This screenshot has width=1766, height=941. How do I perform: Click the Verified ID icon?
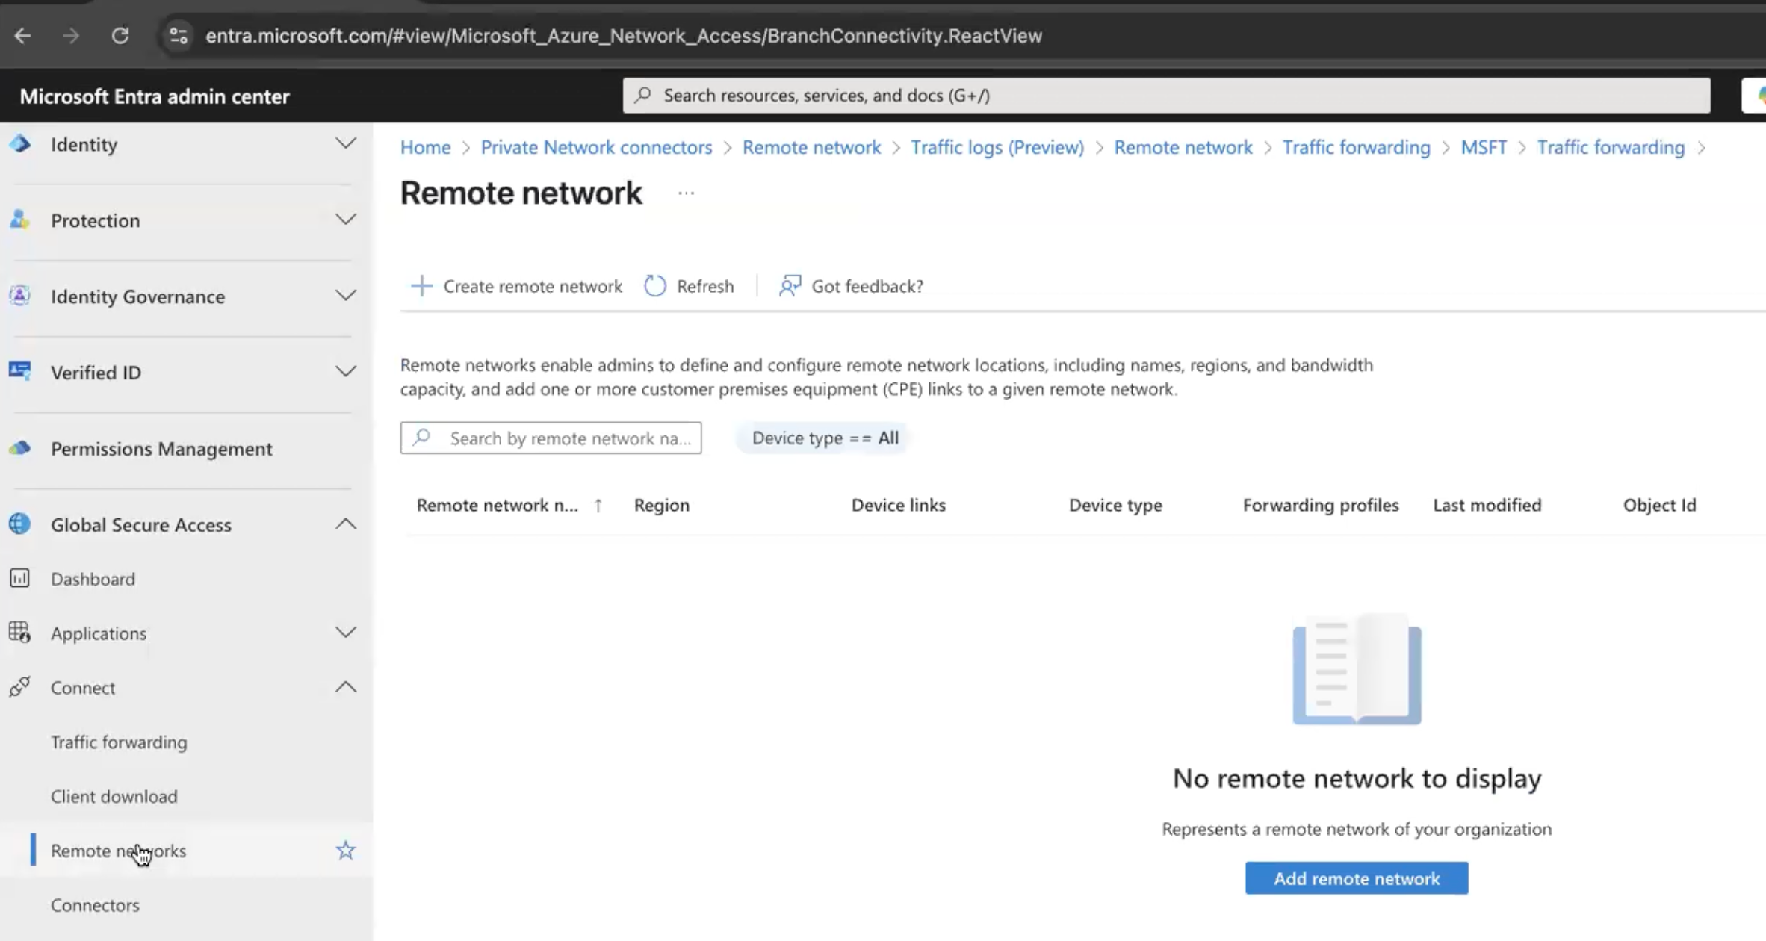(20, 371)
